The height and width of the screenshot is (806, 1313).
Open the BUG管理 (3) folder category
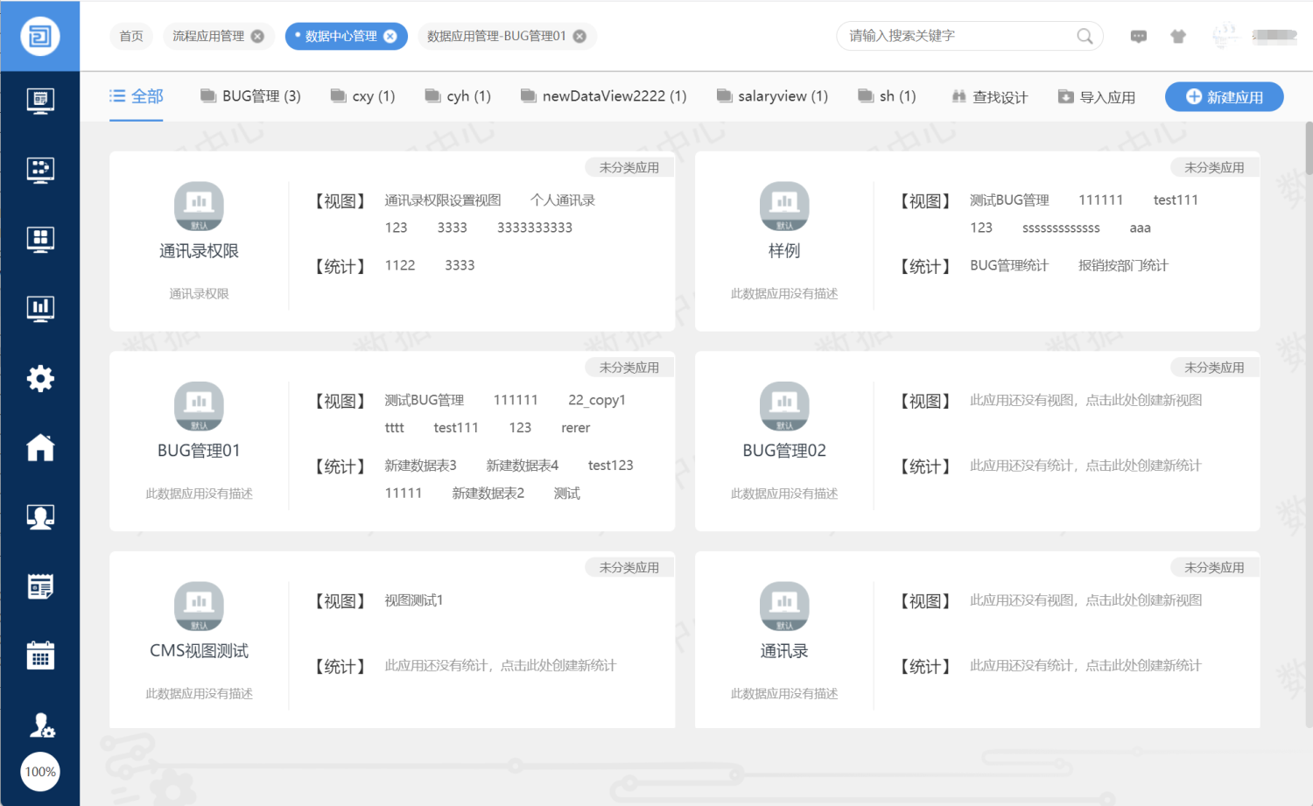[x=251, y=96]
